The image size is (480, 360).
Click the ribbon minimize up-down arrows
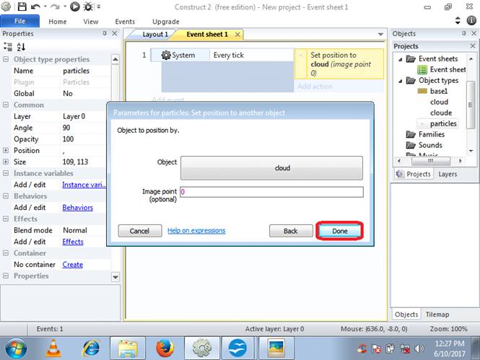coord(458,20)
